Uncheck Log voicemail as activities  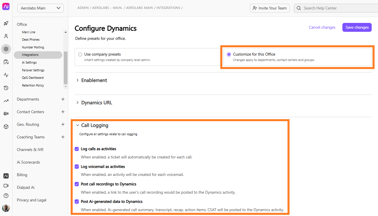click(77, 166)
